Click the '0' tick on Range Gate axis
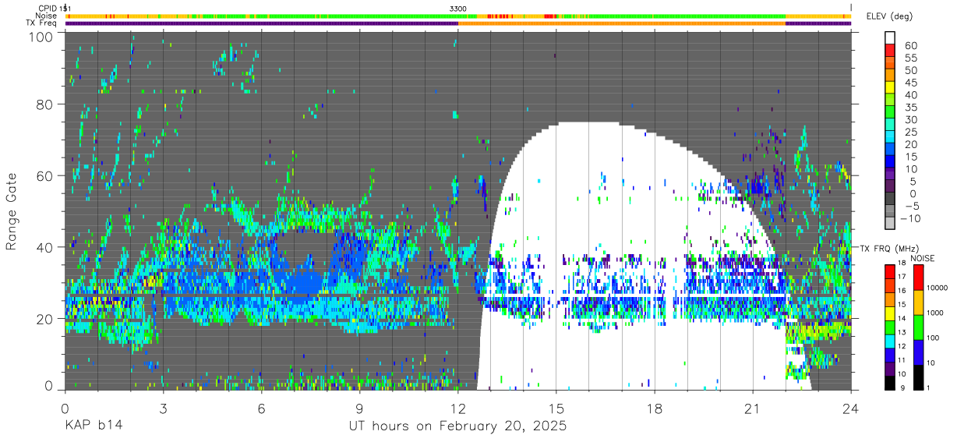Viewport: 957px width, 442px height. [49, 387]
